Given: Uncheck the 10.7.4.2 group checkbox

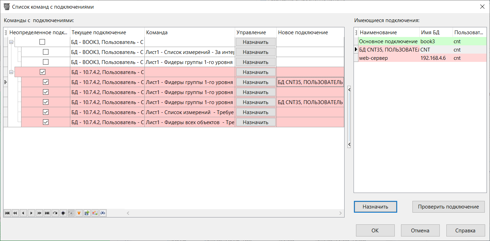Looking at the screenshot, I should point(42,72).
